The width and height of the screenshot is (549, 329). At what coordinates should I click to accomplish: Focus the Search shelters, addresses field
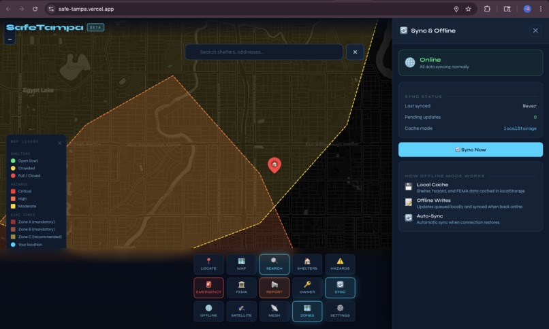(x=264, y=52)
